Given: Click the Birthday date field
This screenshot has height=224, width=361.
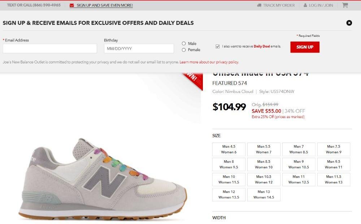Looking at the screenshot, I should (x=139, y=49).
